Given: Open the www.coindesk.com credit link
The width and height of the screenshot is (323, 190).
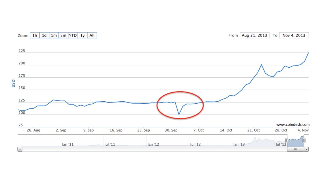Looking at the screenshot, I should pos(293,125).
